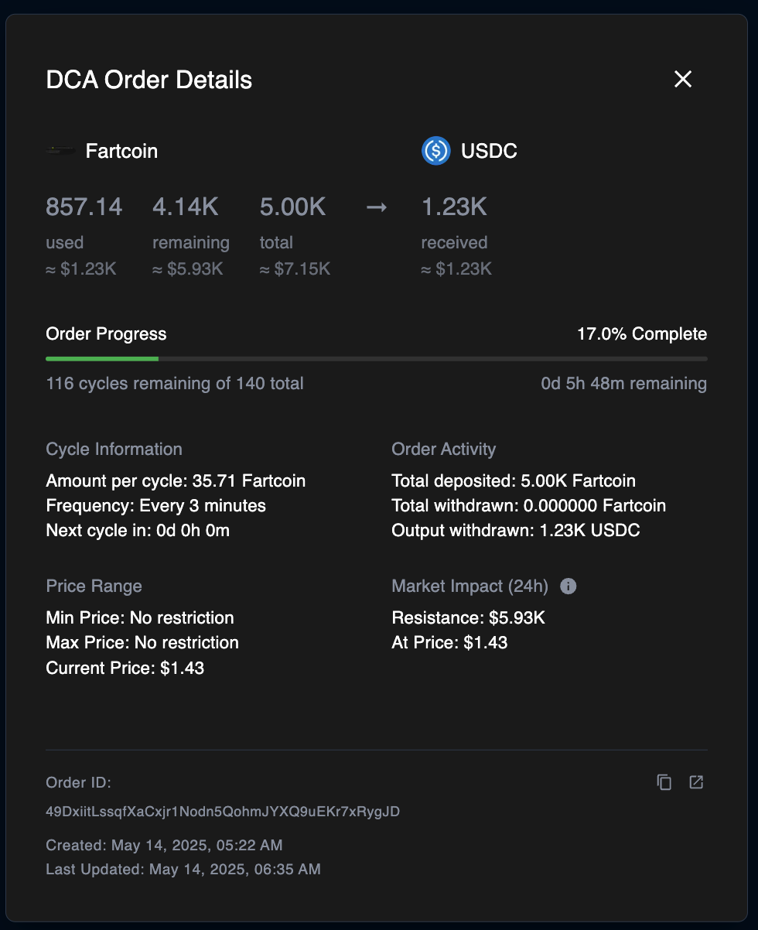The image size is (758, 930).
Task: Click '116 cycles remaining of 140 total'
Action: [x=175, y=383]
